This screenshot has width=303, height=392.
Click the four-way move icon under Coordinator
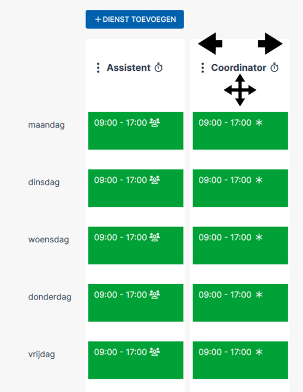tap(240, 90)
